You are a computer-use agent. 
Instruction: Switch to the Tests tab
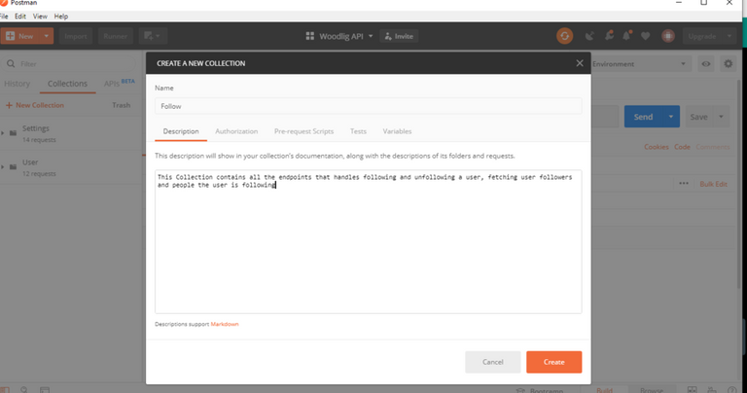coord(358,131)
